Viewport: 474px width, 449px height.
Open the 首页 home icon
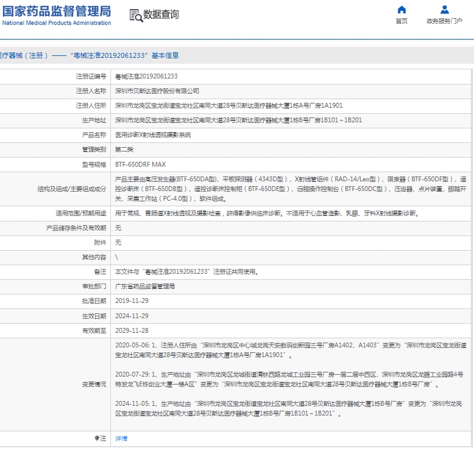[x=401, y=10]
